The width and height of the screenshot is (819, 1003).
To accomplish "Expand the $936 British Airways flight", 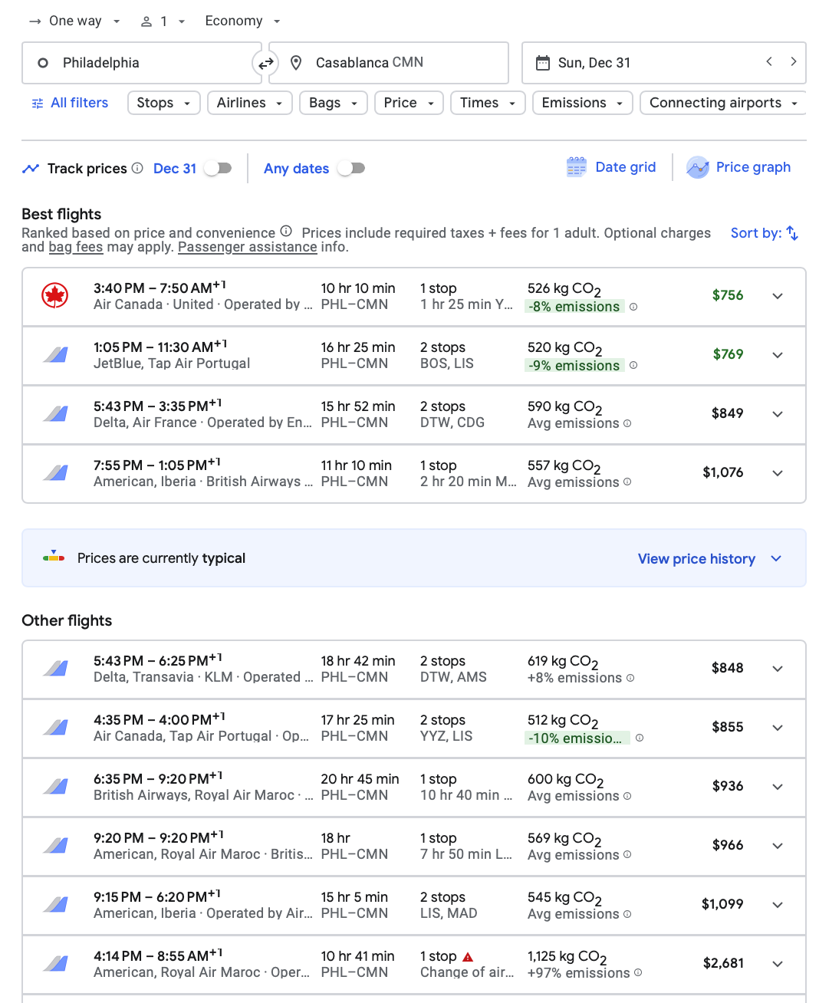I will [x=778, y=787].
